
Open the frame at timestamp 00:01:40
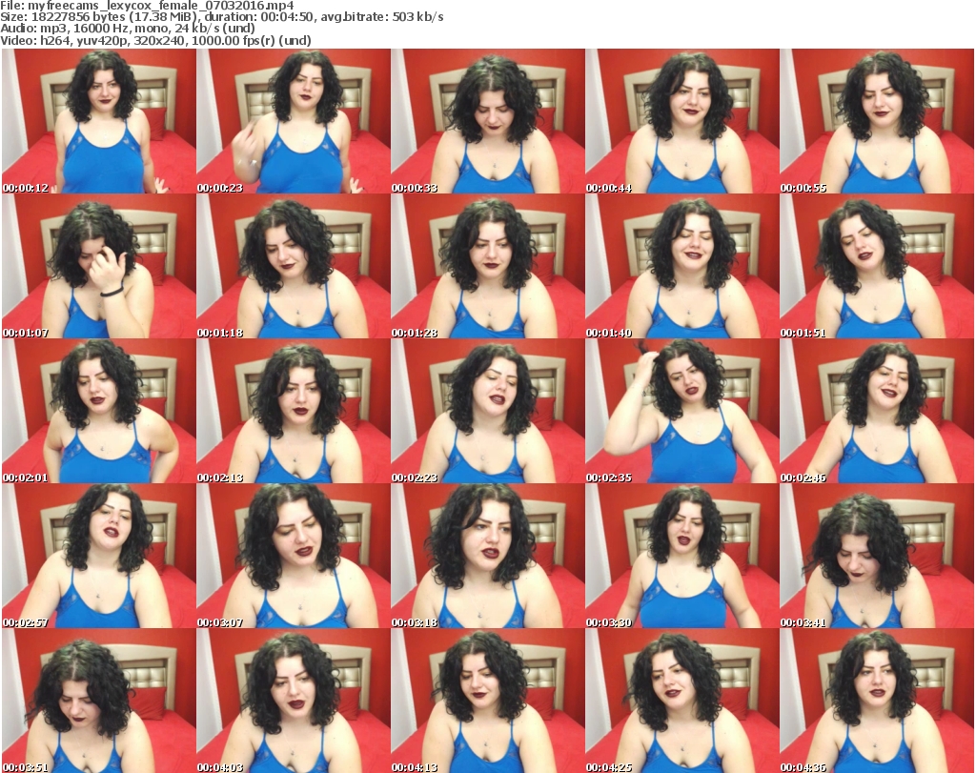click(682, 266)
